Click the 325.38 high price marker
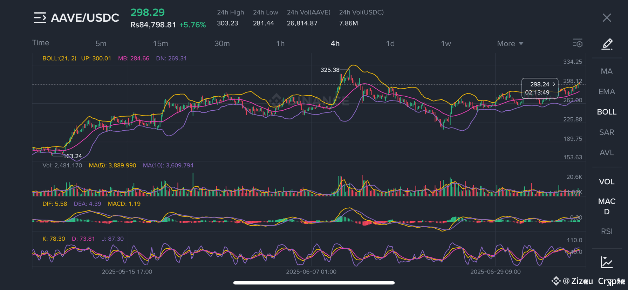 (x=330, y=70)
